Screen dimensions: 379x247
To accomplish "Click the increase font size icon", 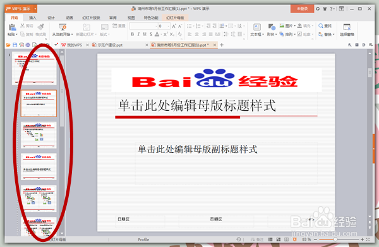I will tap(174, 26).
